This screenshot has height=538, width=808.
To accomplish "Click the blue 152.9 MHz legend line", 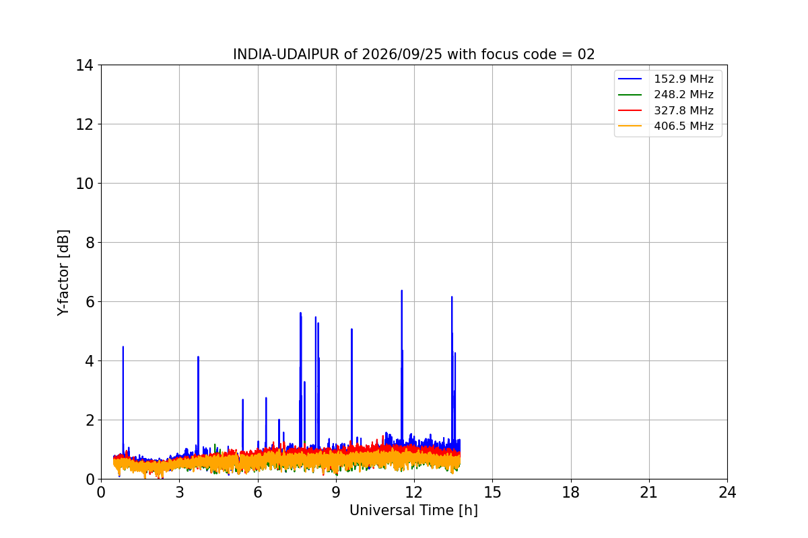I will click(632, 79).
